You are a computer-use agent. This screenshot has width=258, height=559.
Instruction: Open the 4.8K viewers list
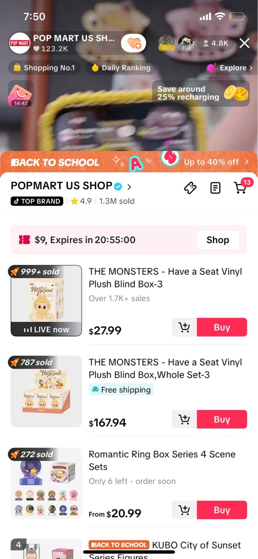click(x=216, y=43)
